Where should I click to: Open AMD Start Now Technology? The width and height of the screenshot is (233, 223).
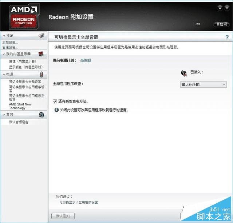pyautogui.click(x=20, y=106)
